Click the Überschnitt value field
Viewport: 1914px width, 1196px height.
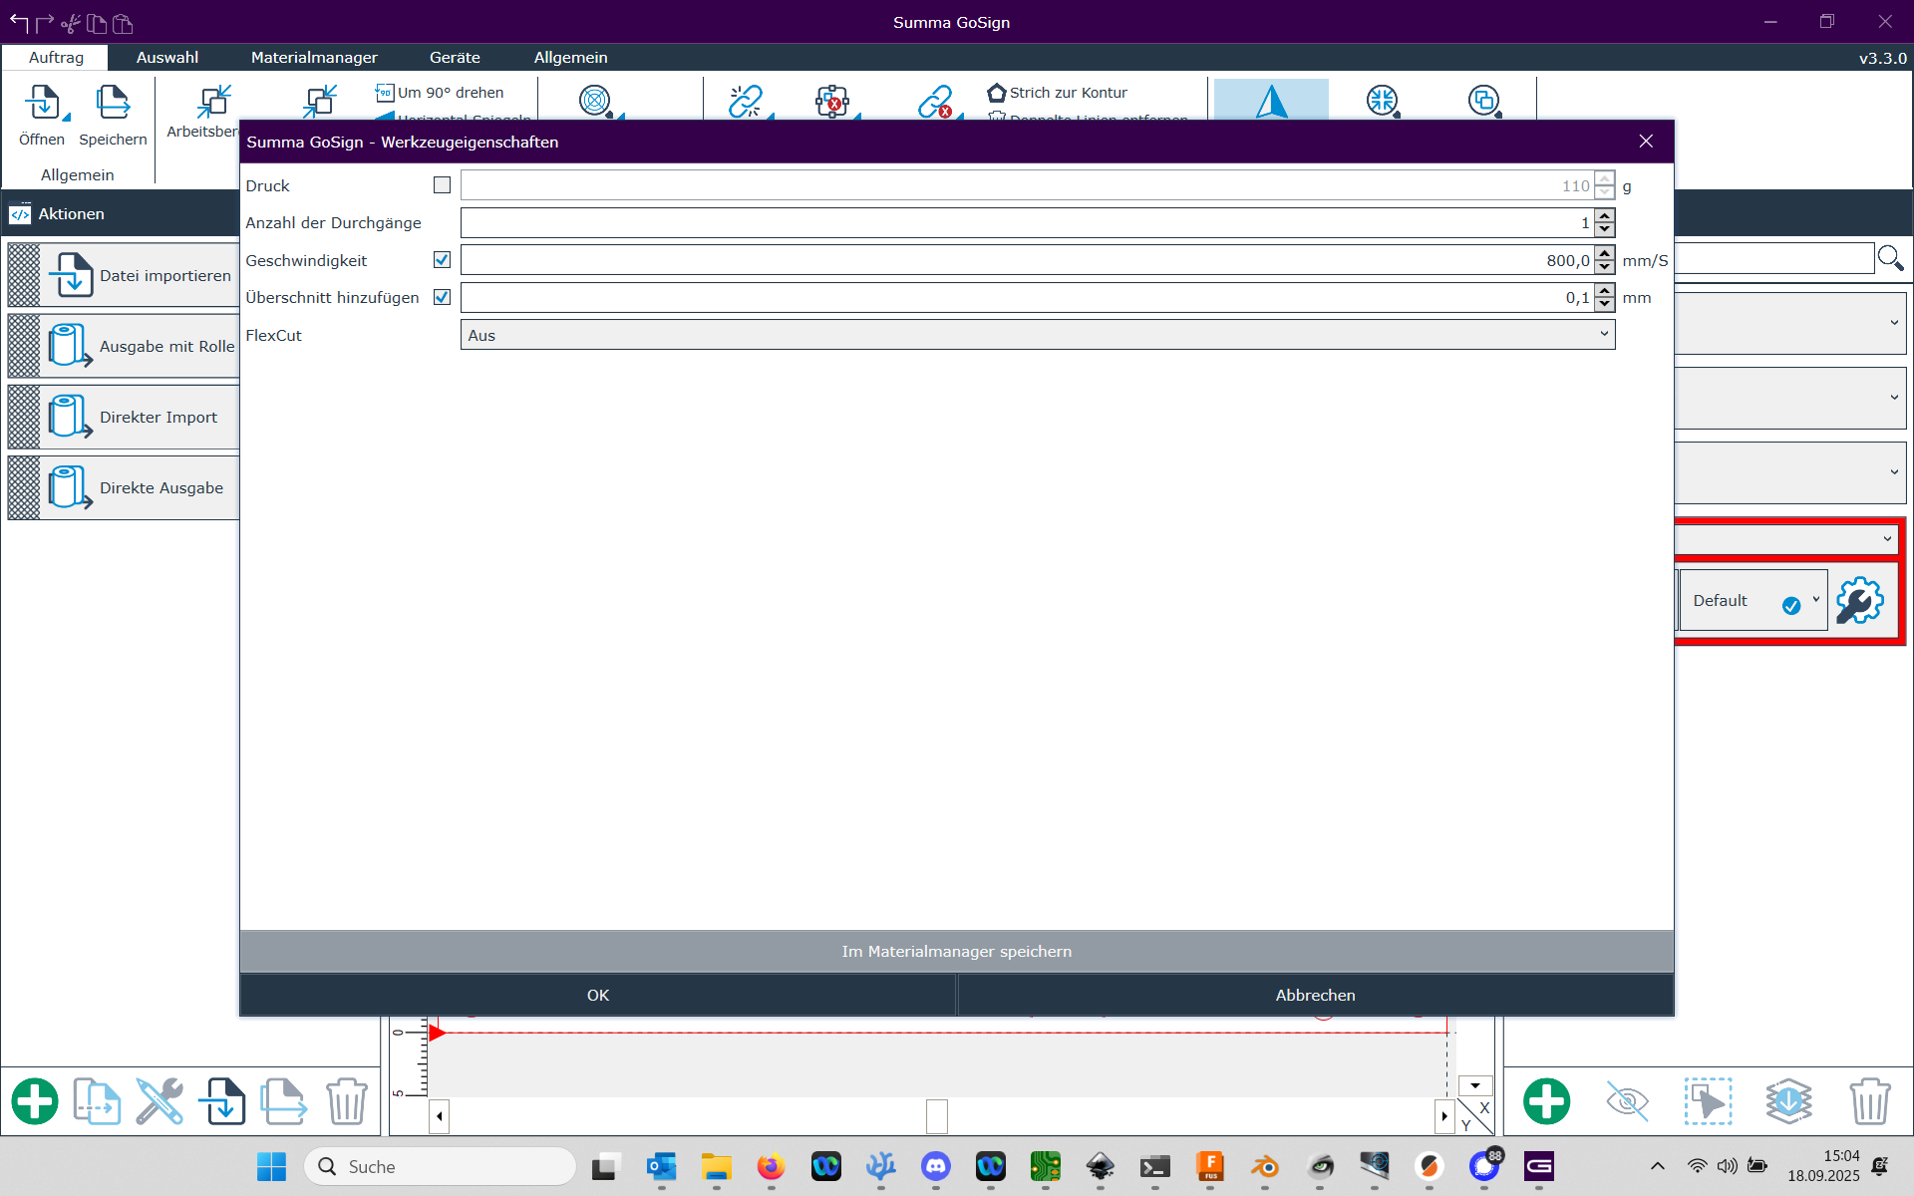tap(1027, 297)
